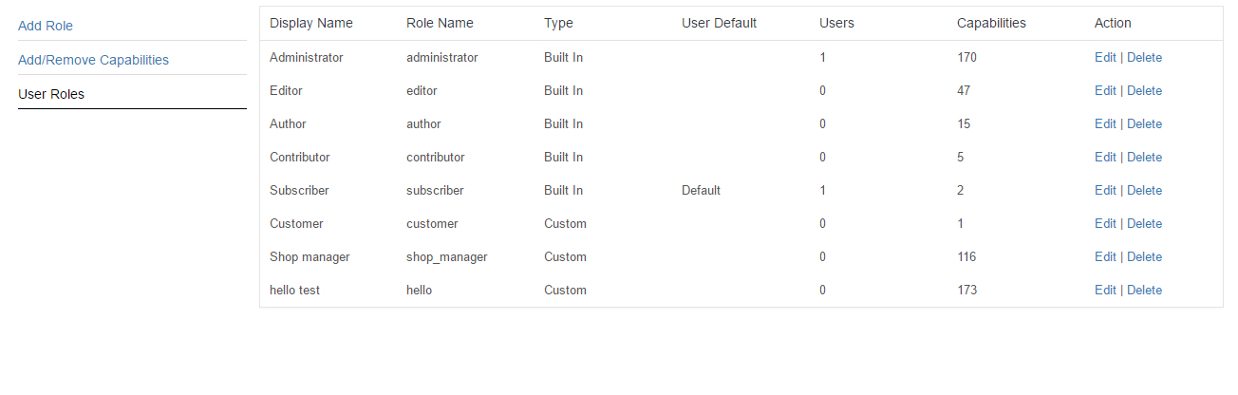Delete the hello test role

1144,290
